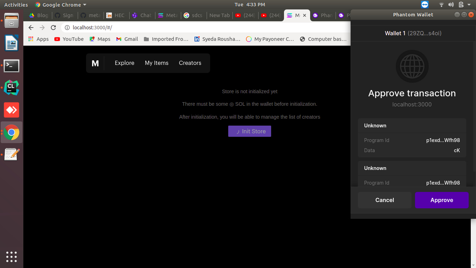
Task: Switch to the New Tab tab
Action: click(219, 15)
